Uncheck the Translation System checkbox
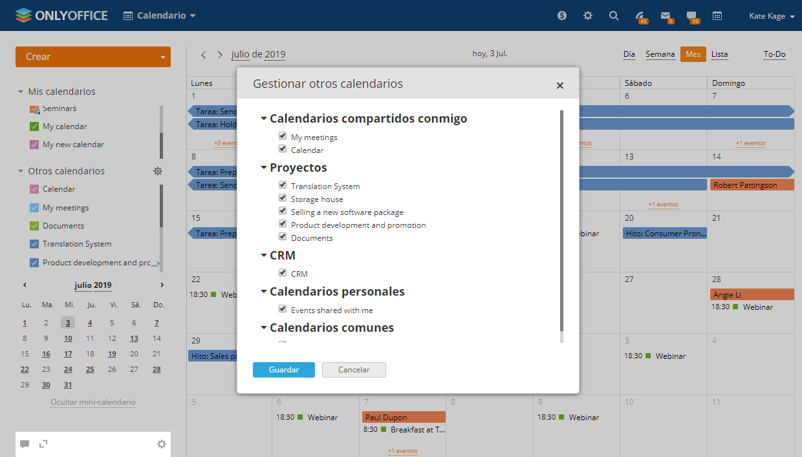The height and width of the screenshot is (457, 802). [x=283, y=185]
